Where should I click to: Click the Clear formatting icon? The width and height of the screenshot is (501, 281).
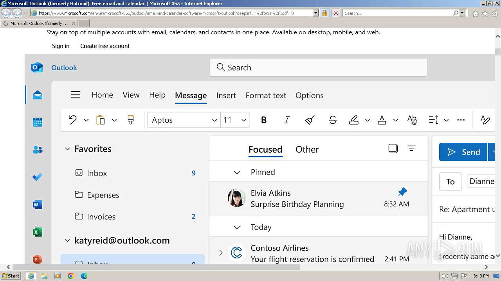[412, 120]
